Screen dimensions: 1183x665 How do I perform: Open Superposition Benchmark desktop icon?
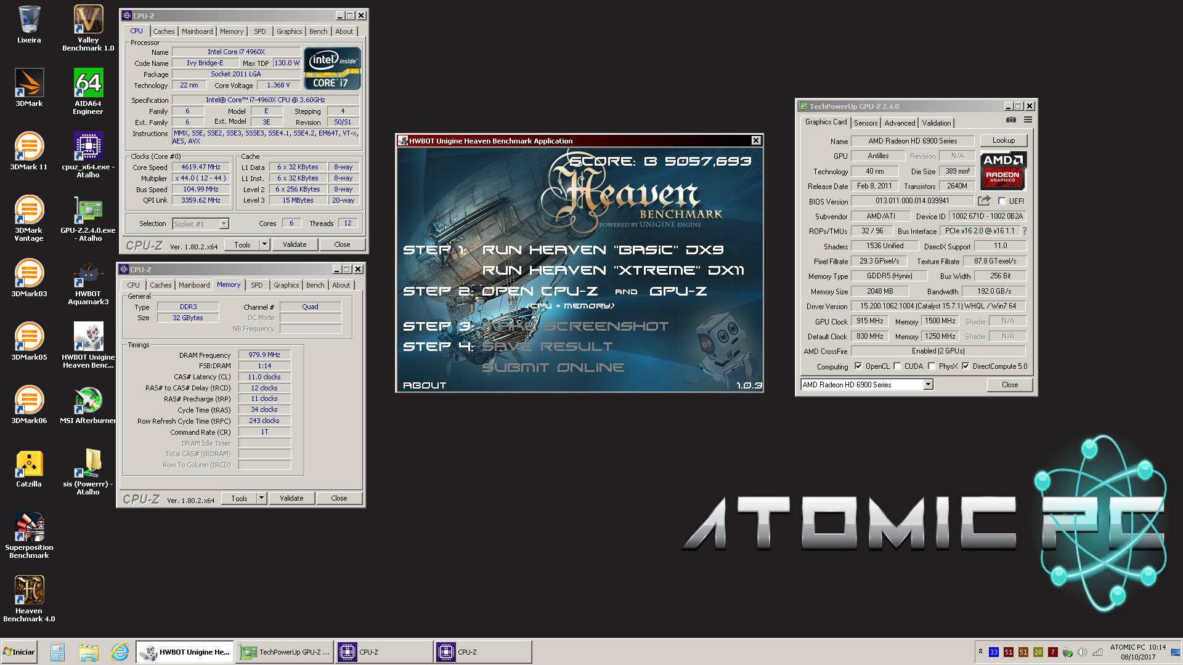coord(29,535)
